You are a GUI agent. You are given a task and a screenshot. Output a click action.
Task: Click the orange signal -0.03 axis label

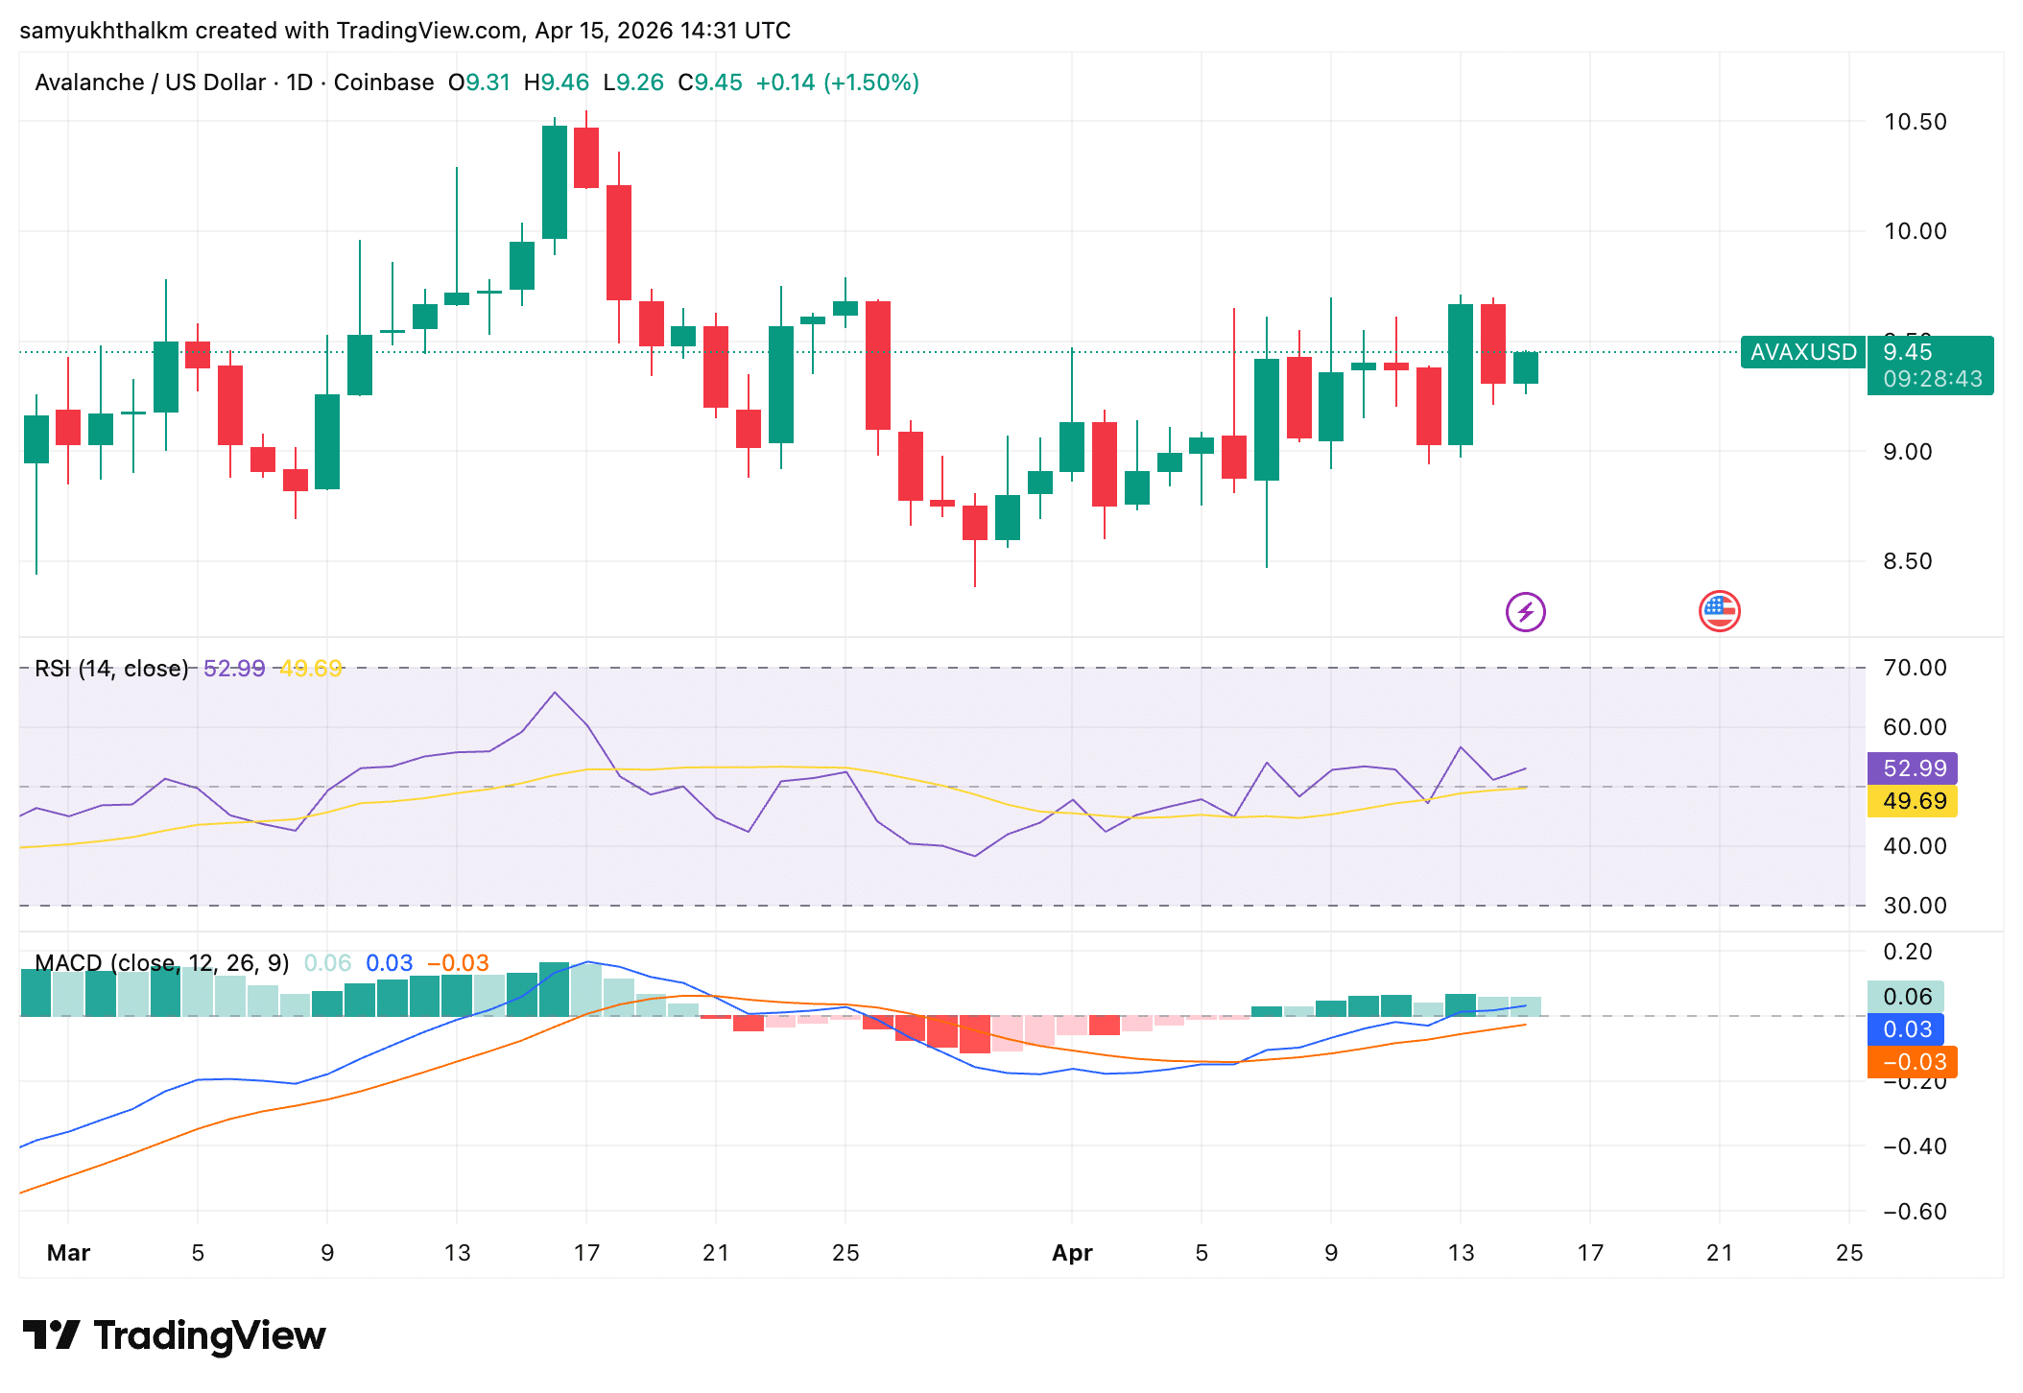[x=1912, y=1062]
